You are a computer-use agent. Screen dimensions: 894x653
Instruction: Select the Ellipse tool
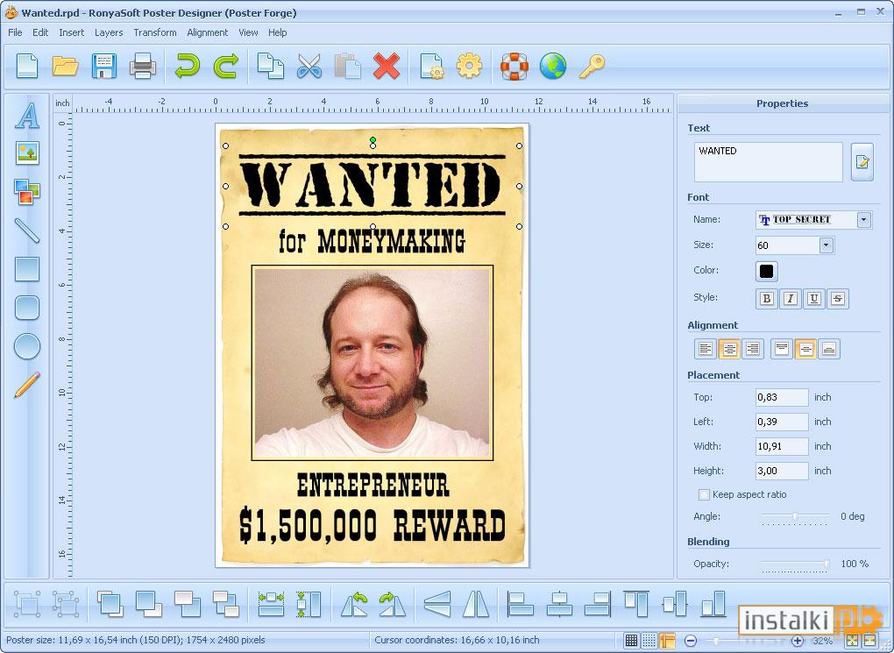click(27, 346)
